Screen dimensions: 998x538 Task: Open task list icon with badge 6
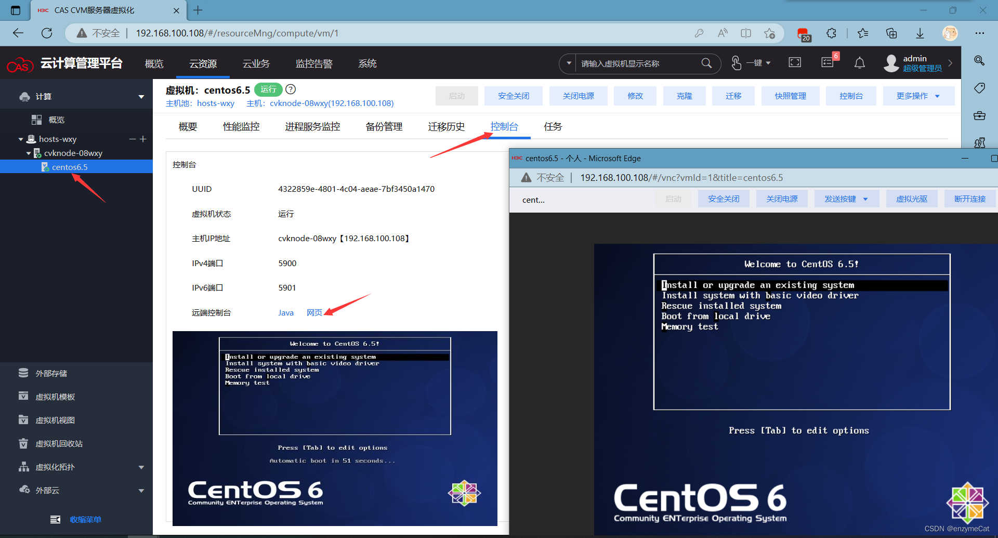[828, 62]
